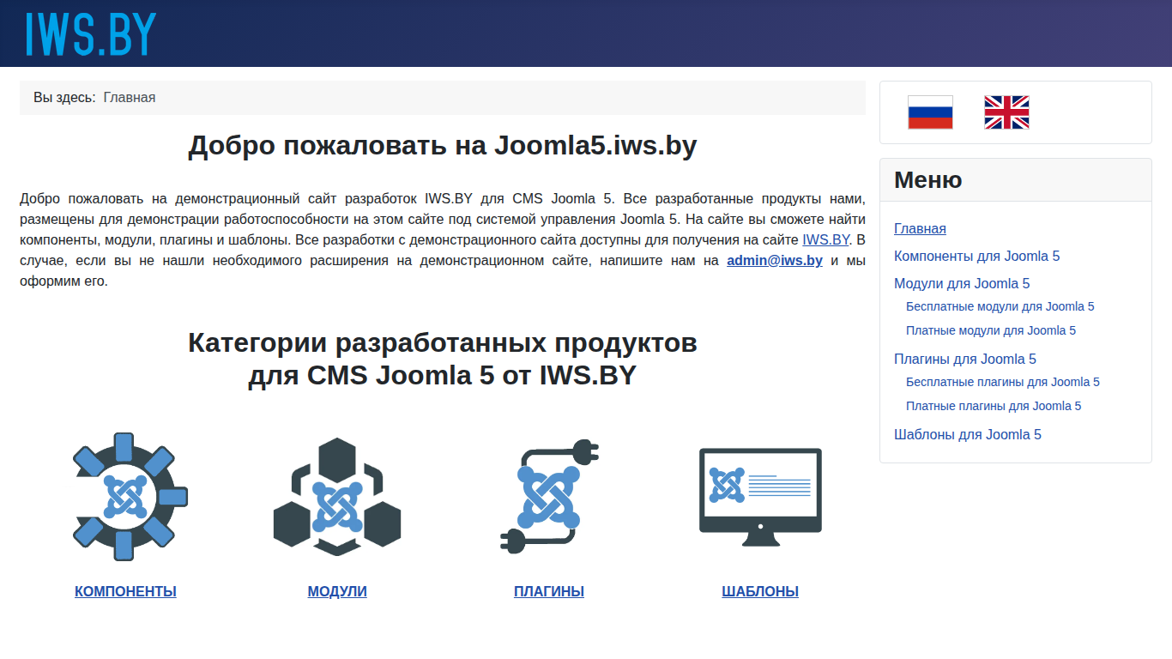Click the IWS.BY site logo
Screen dimensions: 1172x659
point(91,34)
